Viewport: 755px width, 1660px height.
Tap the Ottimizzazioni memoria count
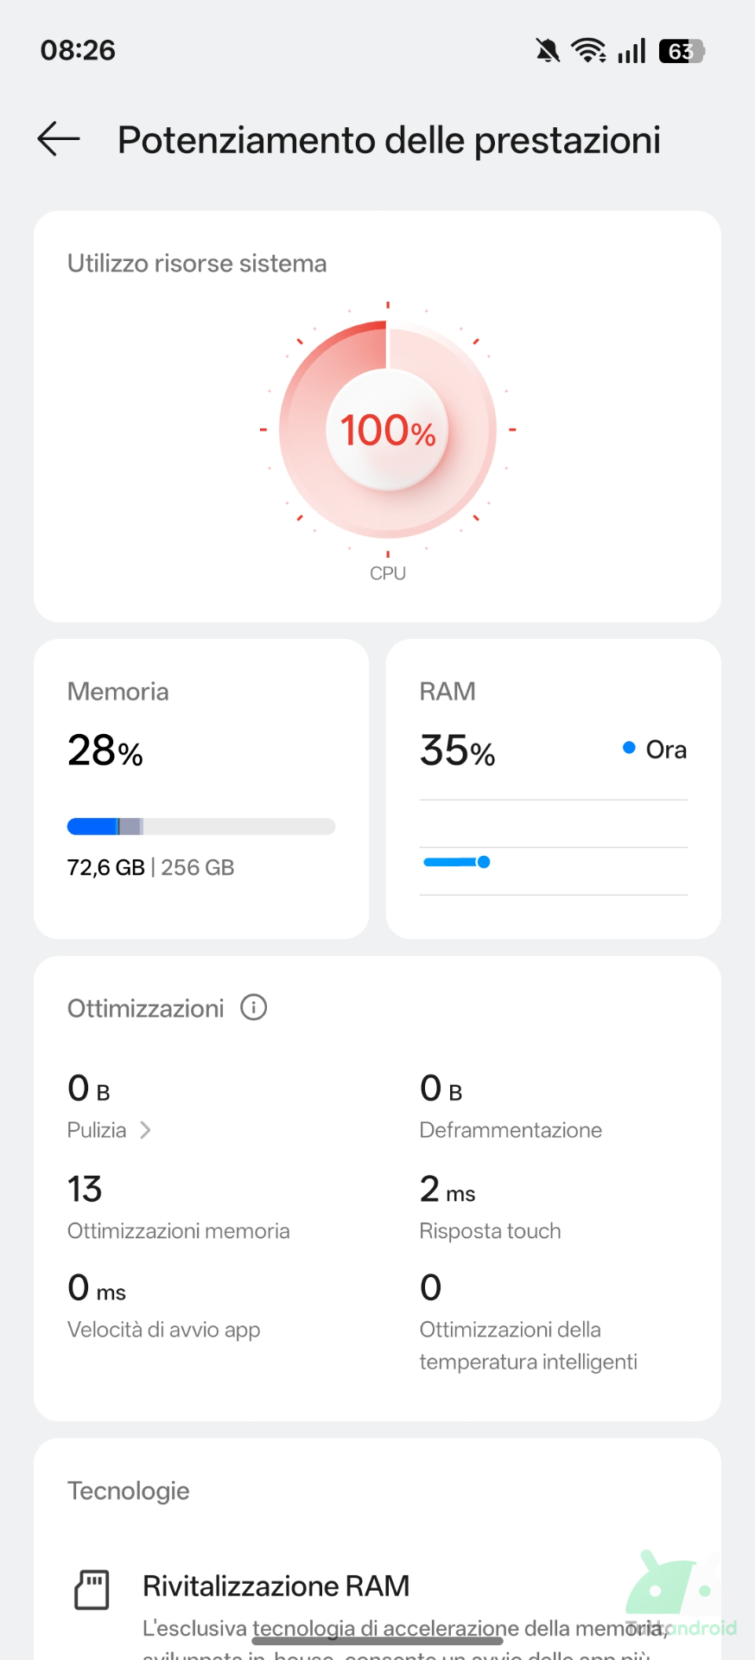pyautogui.click(x=85, y=1190)
